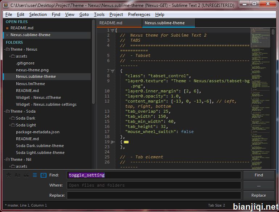Switch to the Nexus.sublime-theme tab
The image size is (279, 212).
(168, 23)
